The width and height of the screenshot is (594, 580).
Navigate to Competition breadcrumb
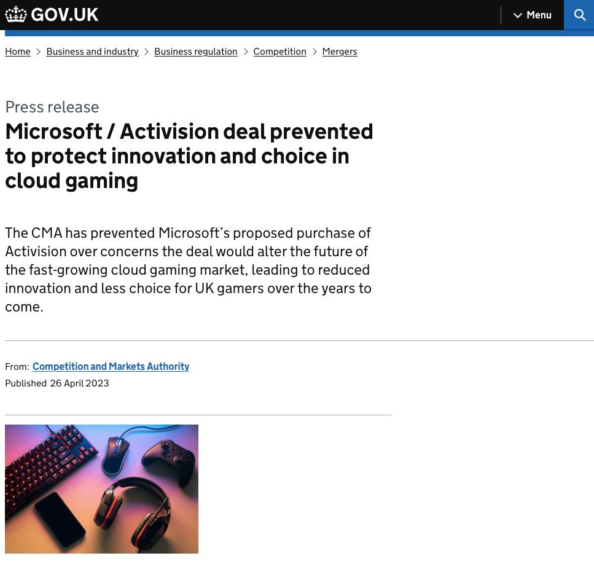(279, 52)
